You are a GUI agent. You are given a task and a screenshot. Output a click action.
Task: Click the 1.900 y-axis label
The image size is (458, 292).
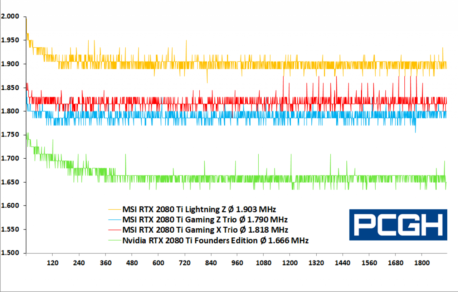pyautogui.click(x=10, y=64)
